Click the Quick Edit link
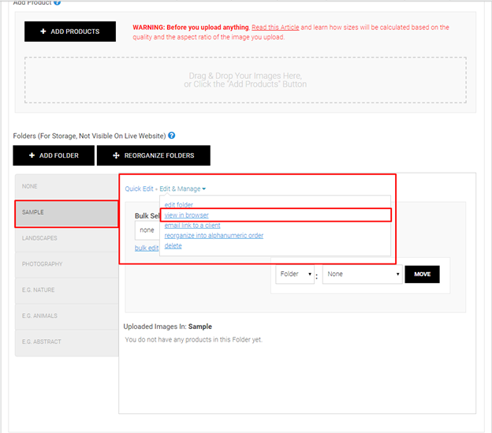The image size is (492, 433). [x=140, y=189]
